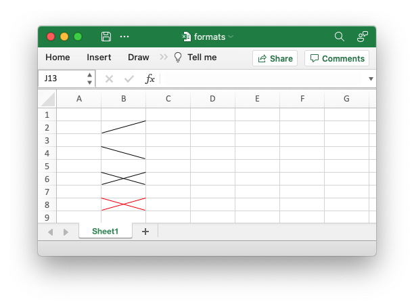Image resolution: width=414 pixels, height=306 pixels.
Task: Click the next sheet arrow
Action: tap(66, 232)
